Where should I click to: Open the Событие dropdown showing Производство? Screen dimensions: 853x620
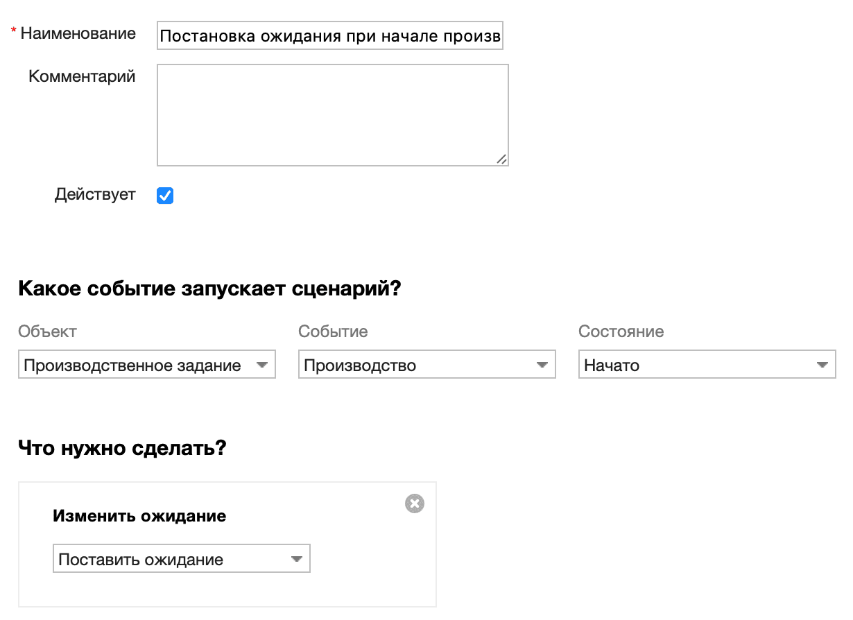pos(426,364)
